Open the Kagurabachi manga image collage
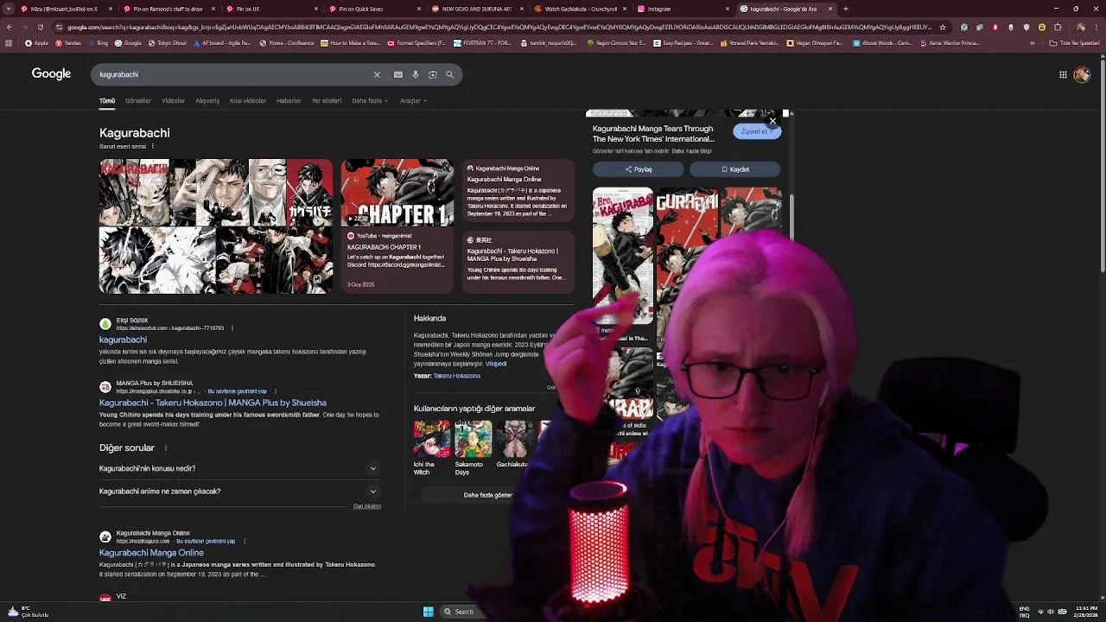The image size is (1106, 622). click(216, 226)
